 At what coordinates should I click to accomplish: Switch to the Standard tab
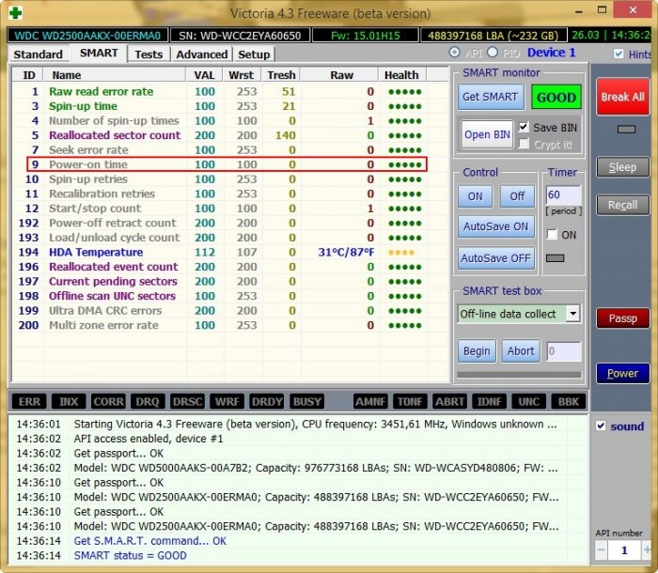pyautogui.click(x=38, y=54)
